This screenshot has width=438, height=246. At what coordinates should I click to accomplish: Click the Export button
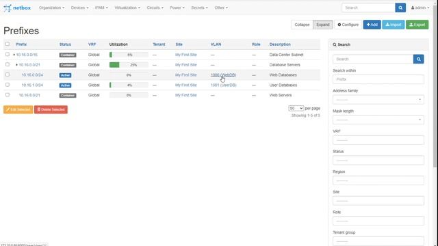click(x=417, y=25)
